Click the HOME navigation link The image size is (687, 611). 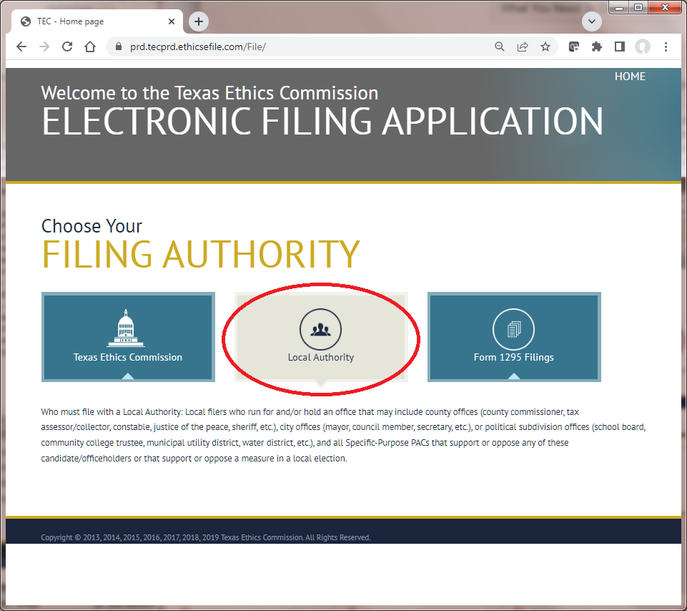point(630,76)
